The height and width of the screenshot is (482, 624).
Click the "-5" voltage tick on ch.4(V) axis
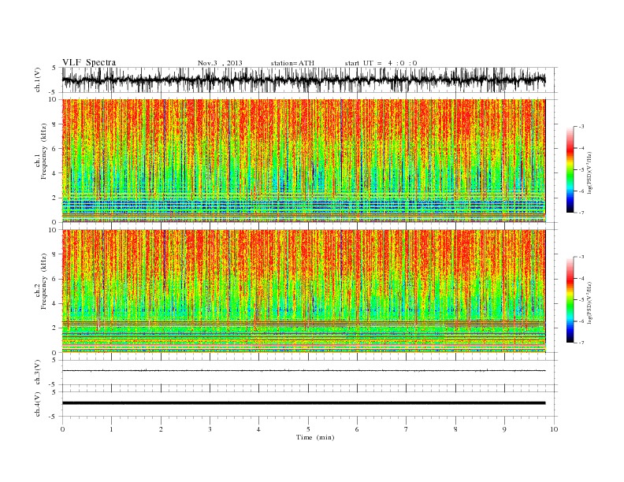coord(54,417)
